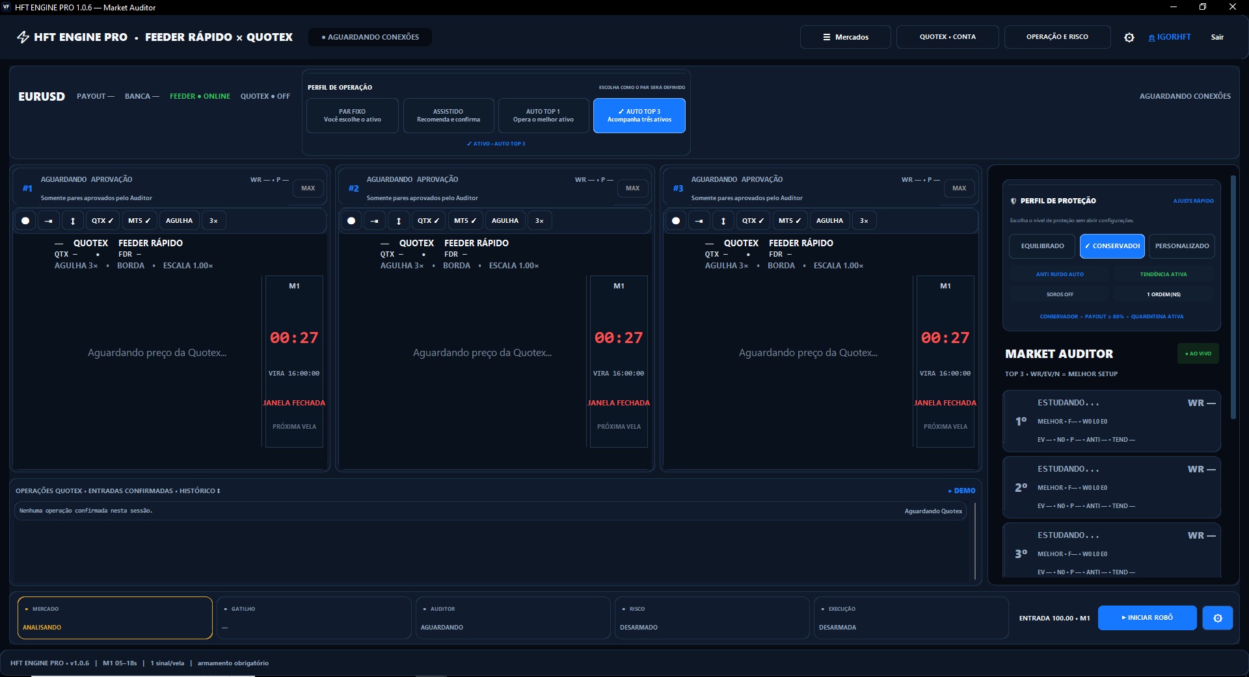Click the white dot button in chart #3 toolbar
The image size is (1249, 677).
pyautogui.click(x=676, y=221)
